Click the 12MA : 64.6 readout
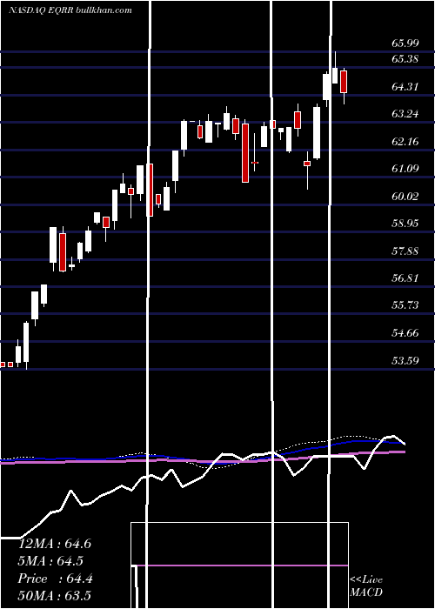This screenshot has height=609, width=435. coord(55,544)
